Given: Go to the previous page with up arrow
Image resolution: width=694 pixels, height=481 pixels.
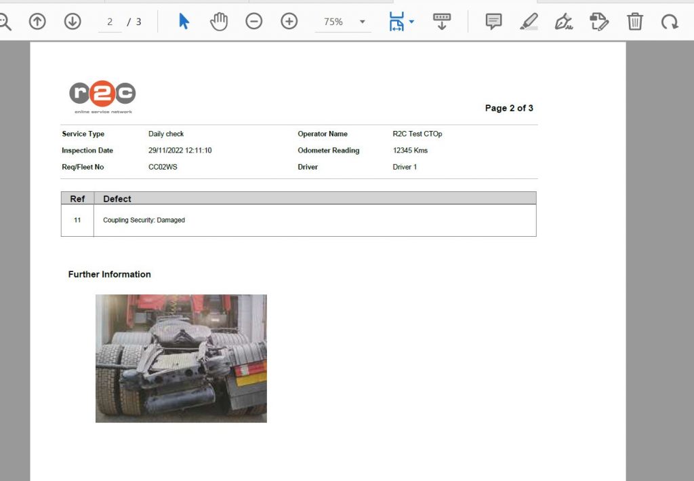Looking at the screenshot, I should (37, 21).
